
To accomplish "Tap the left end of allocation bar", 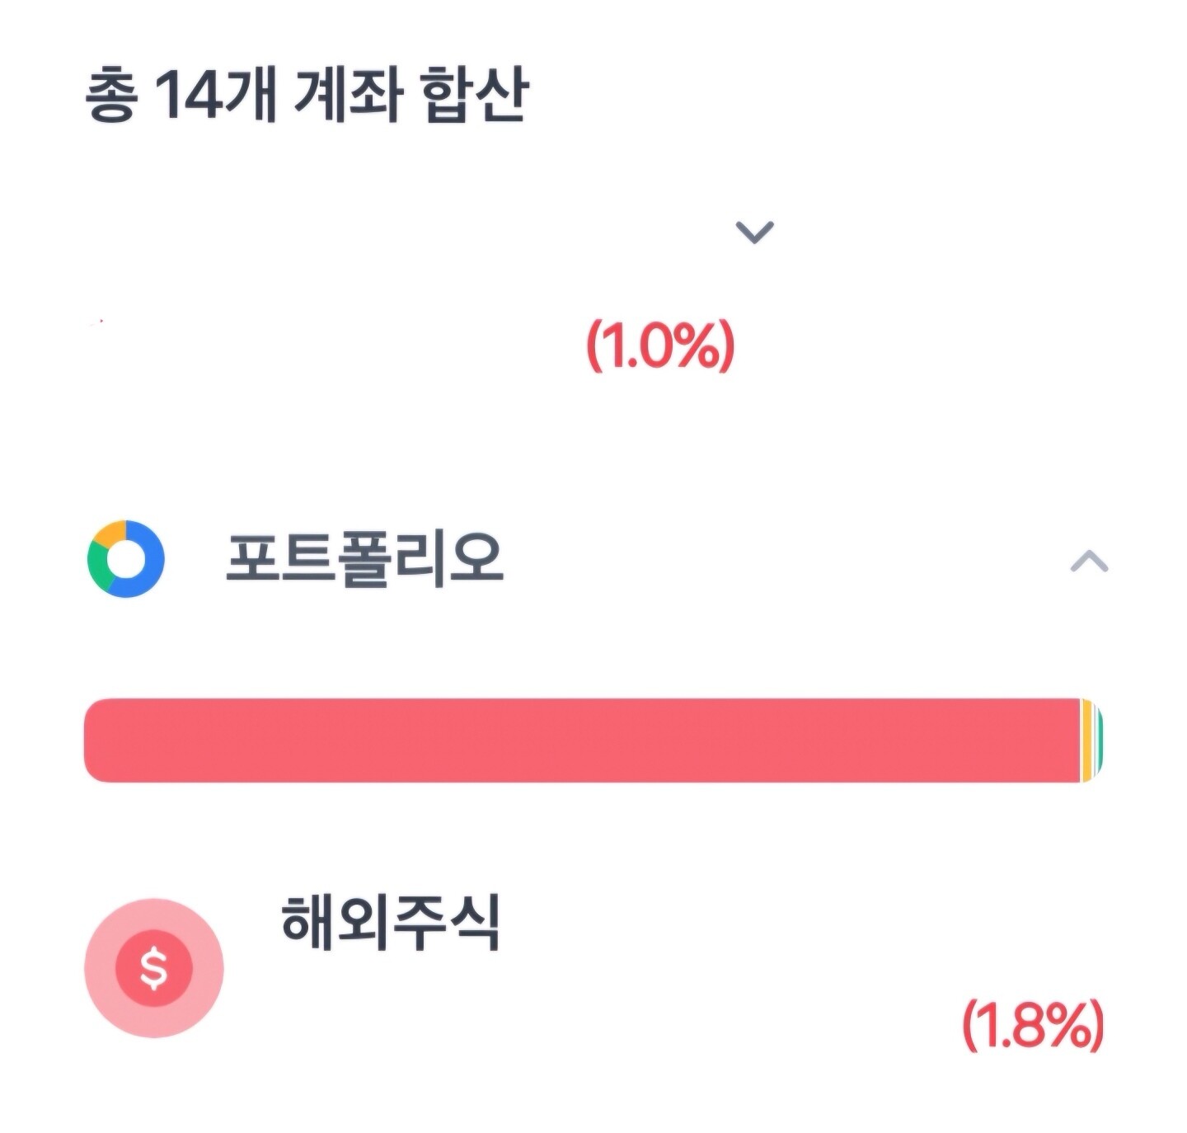I will pos(103,740).
